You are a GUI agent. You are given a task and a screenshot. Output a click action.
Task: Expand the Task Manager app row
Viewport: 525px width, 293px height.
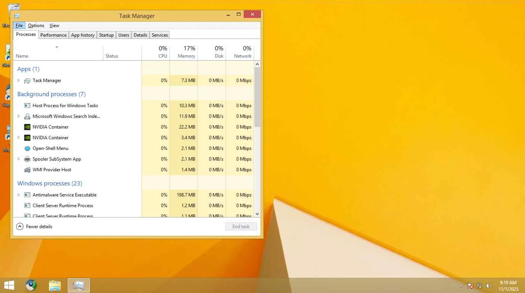click(18, 80)
